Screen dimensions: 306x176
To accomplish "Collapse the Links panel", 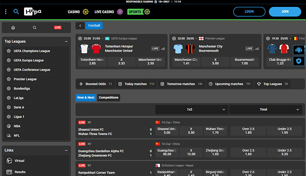I will (66, 150).
